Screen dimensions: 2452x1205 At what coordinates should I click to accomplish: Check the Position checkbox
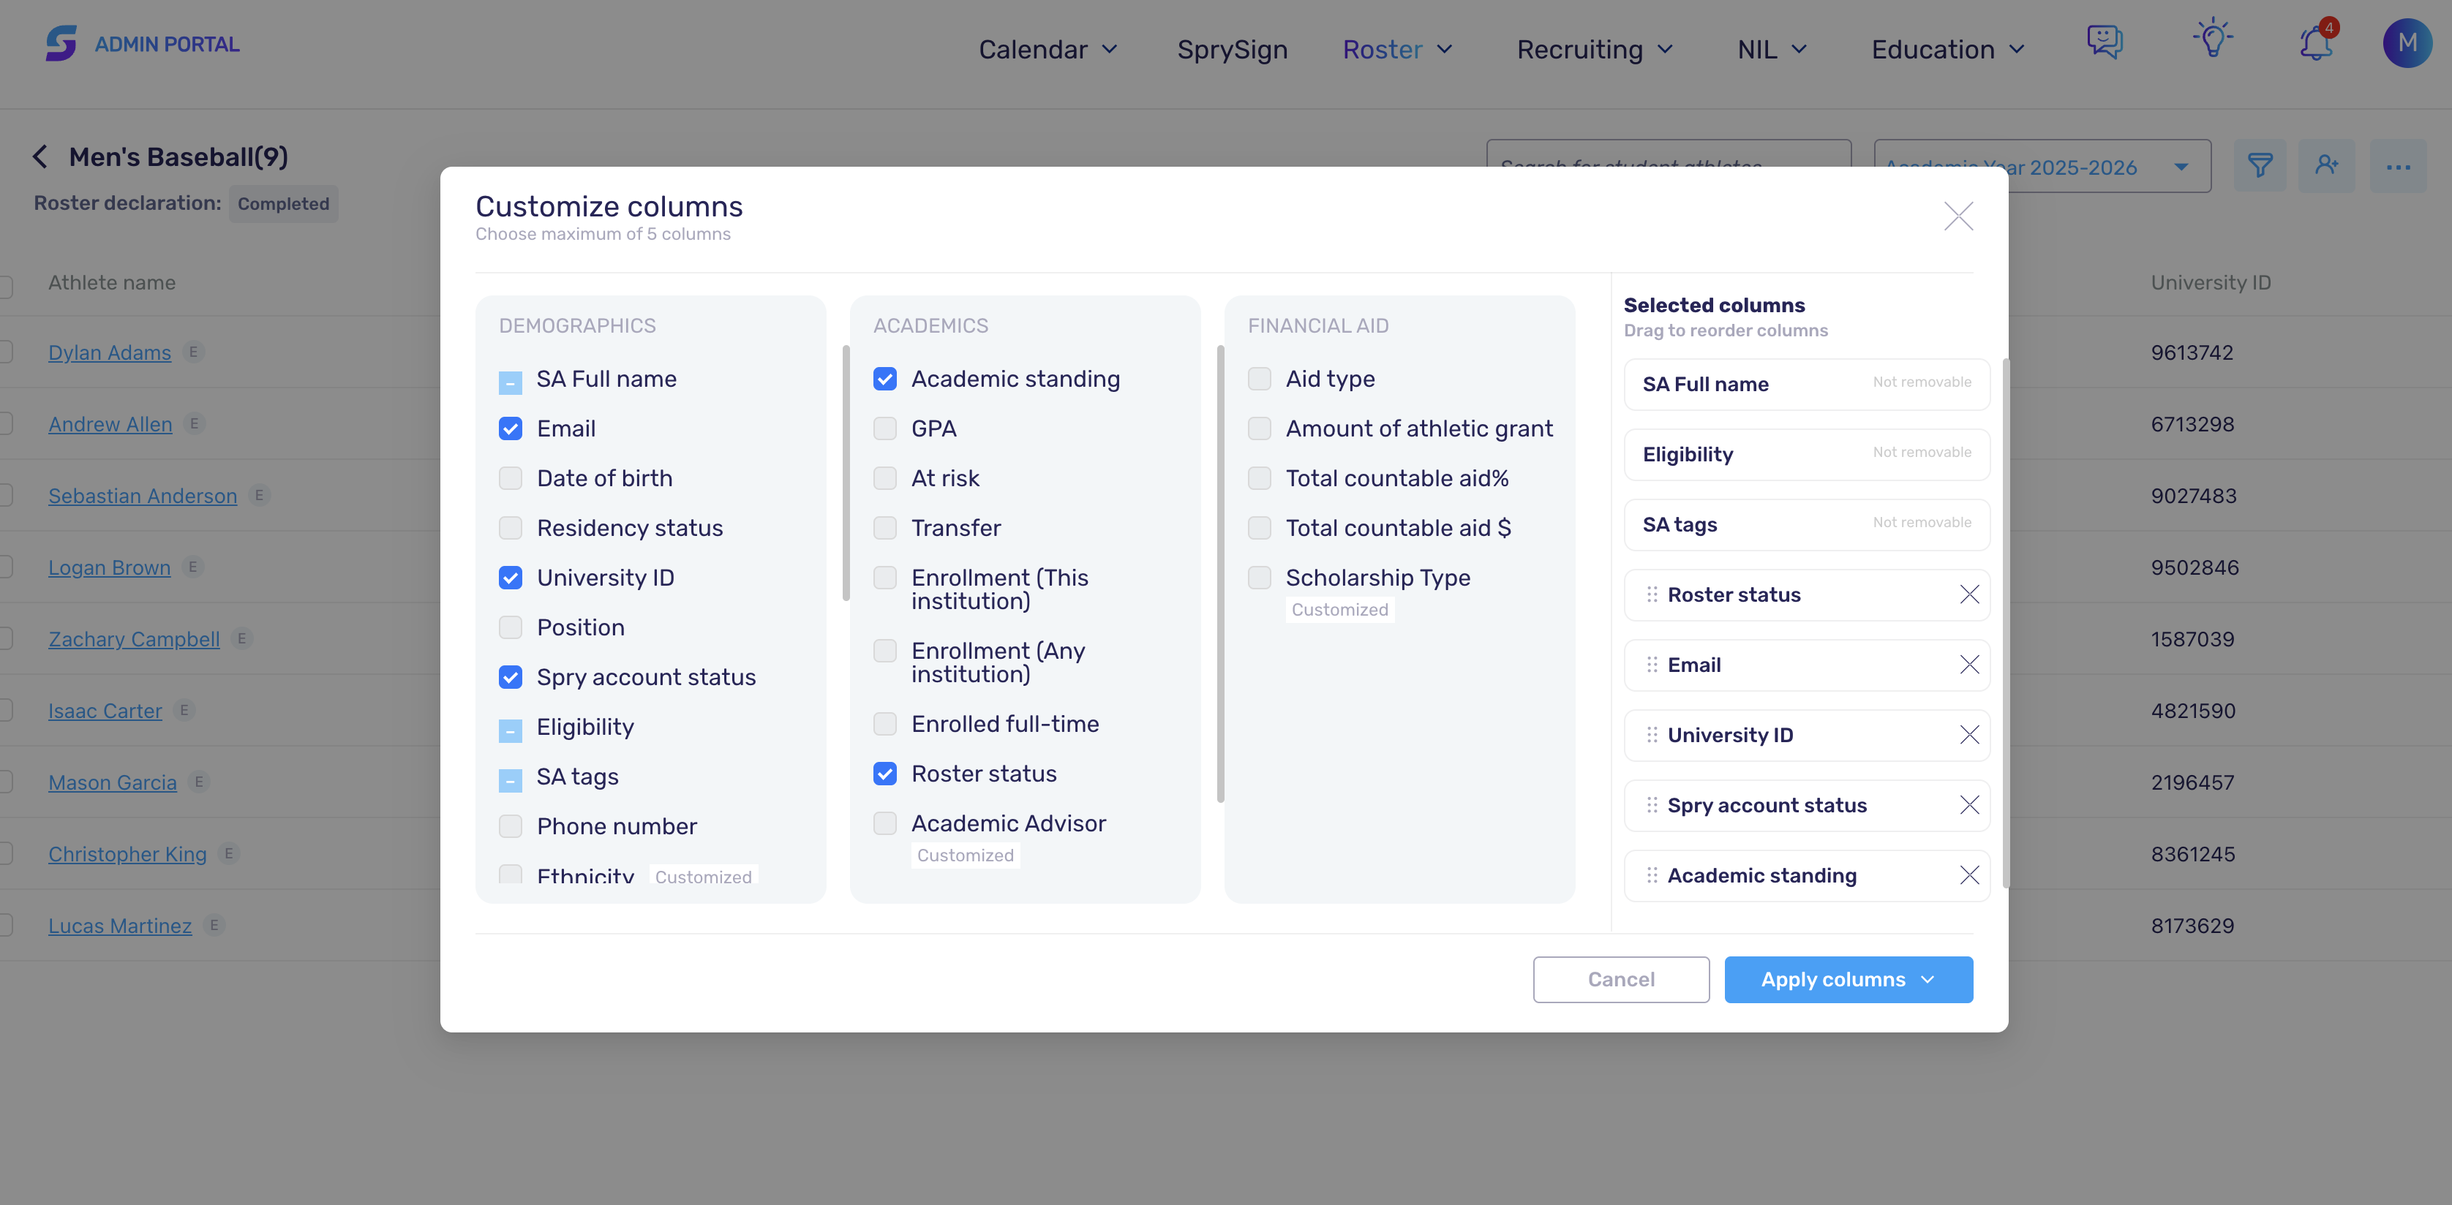click(510, 627)
